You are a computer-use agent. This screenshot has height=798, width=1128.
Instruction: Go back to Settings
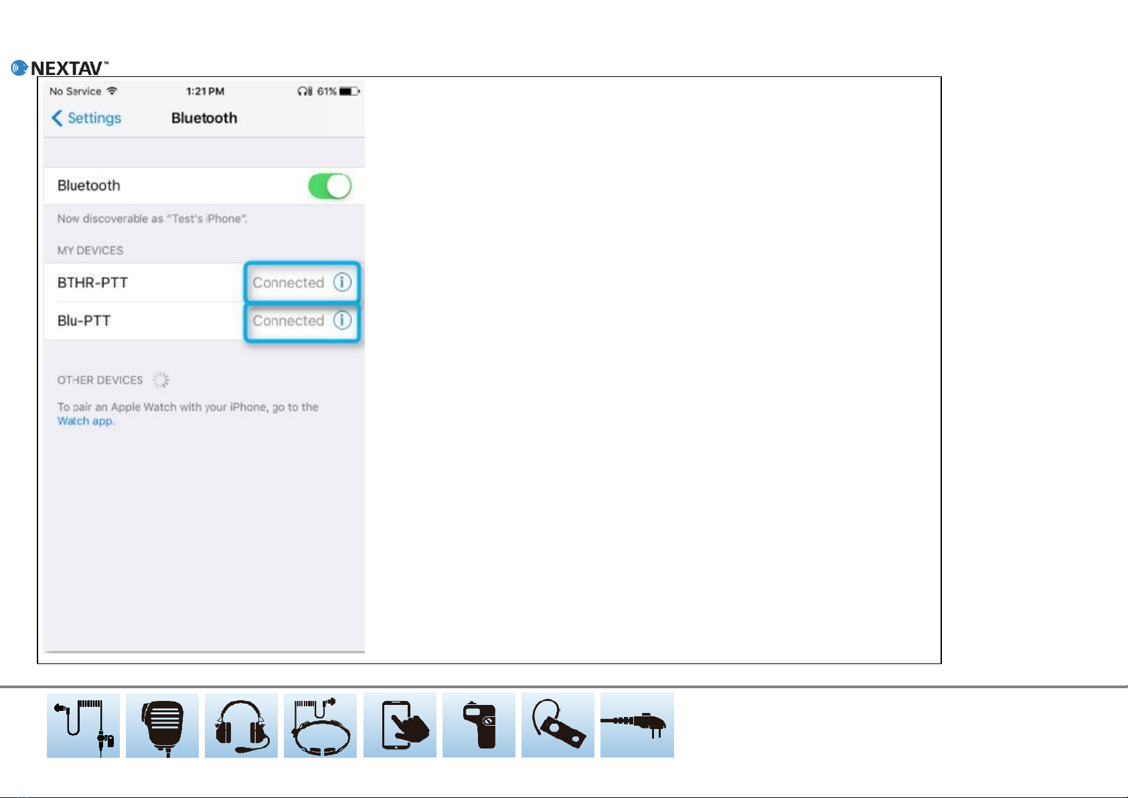[x=86, y=118]
